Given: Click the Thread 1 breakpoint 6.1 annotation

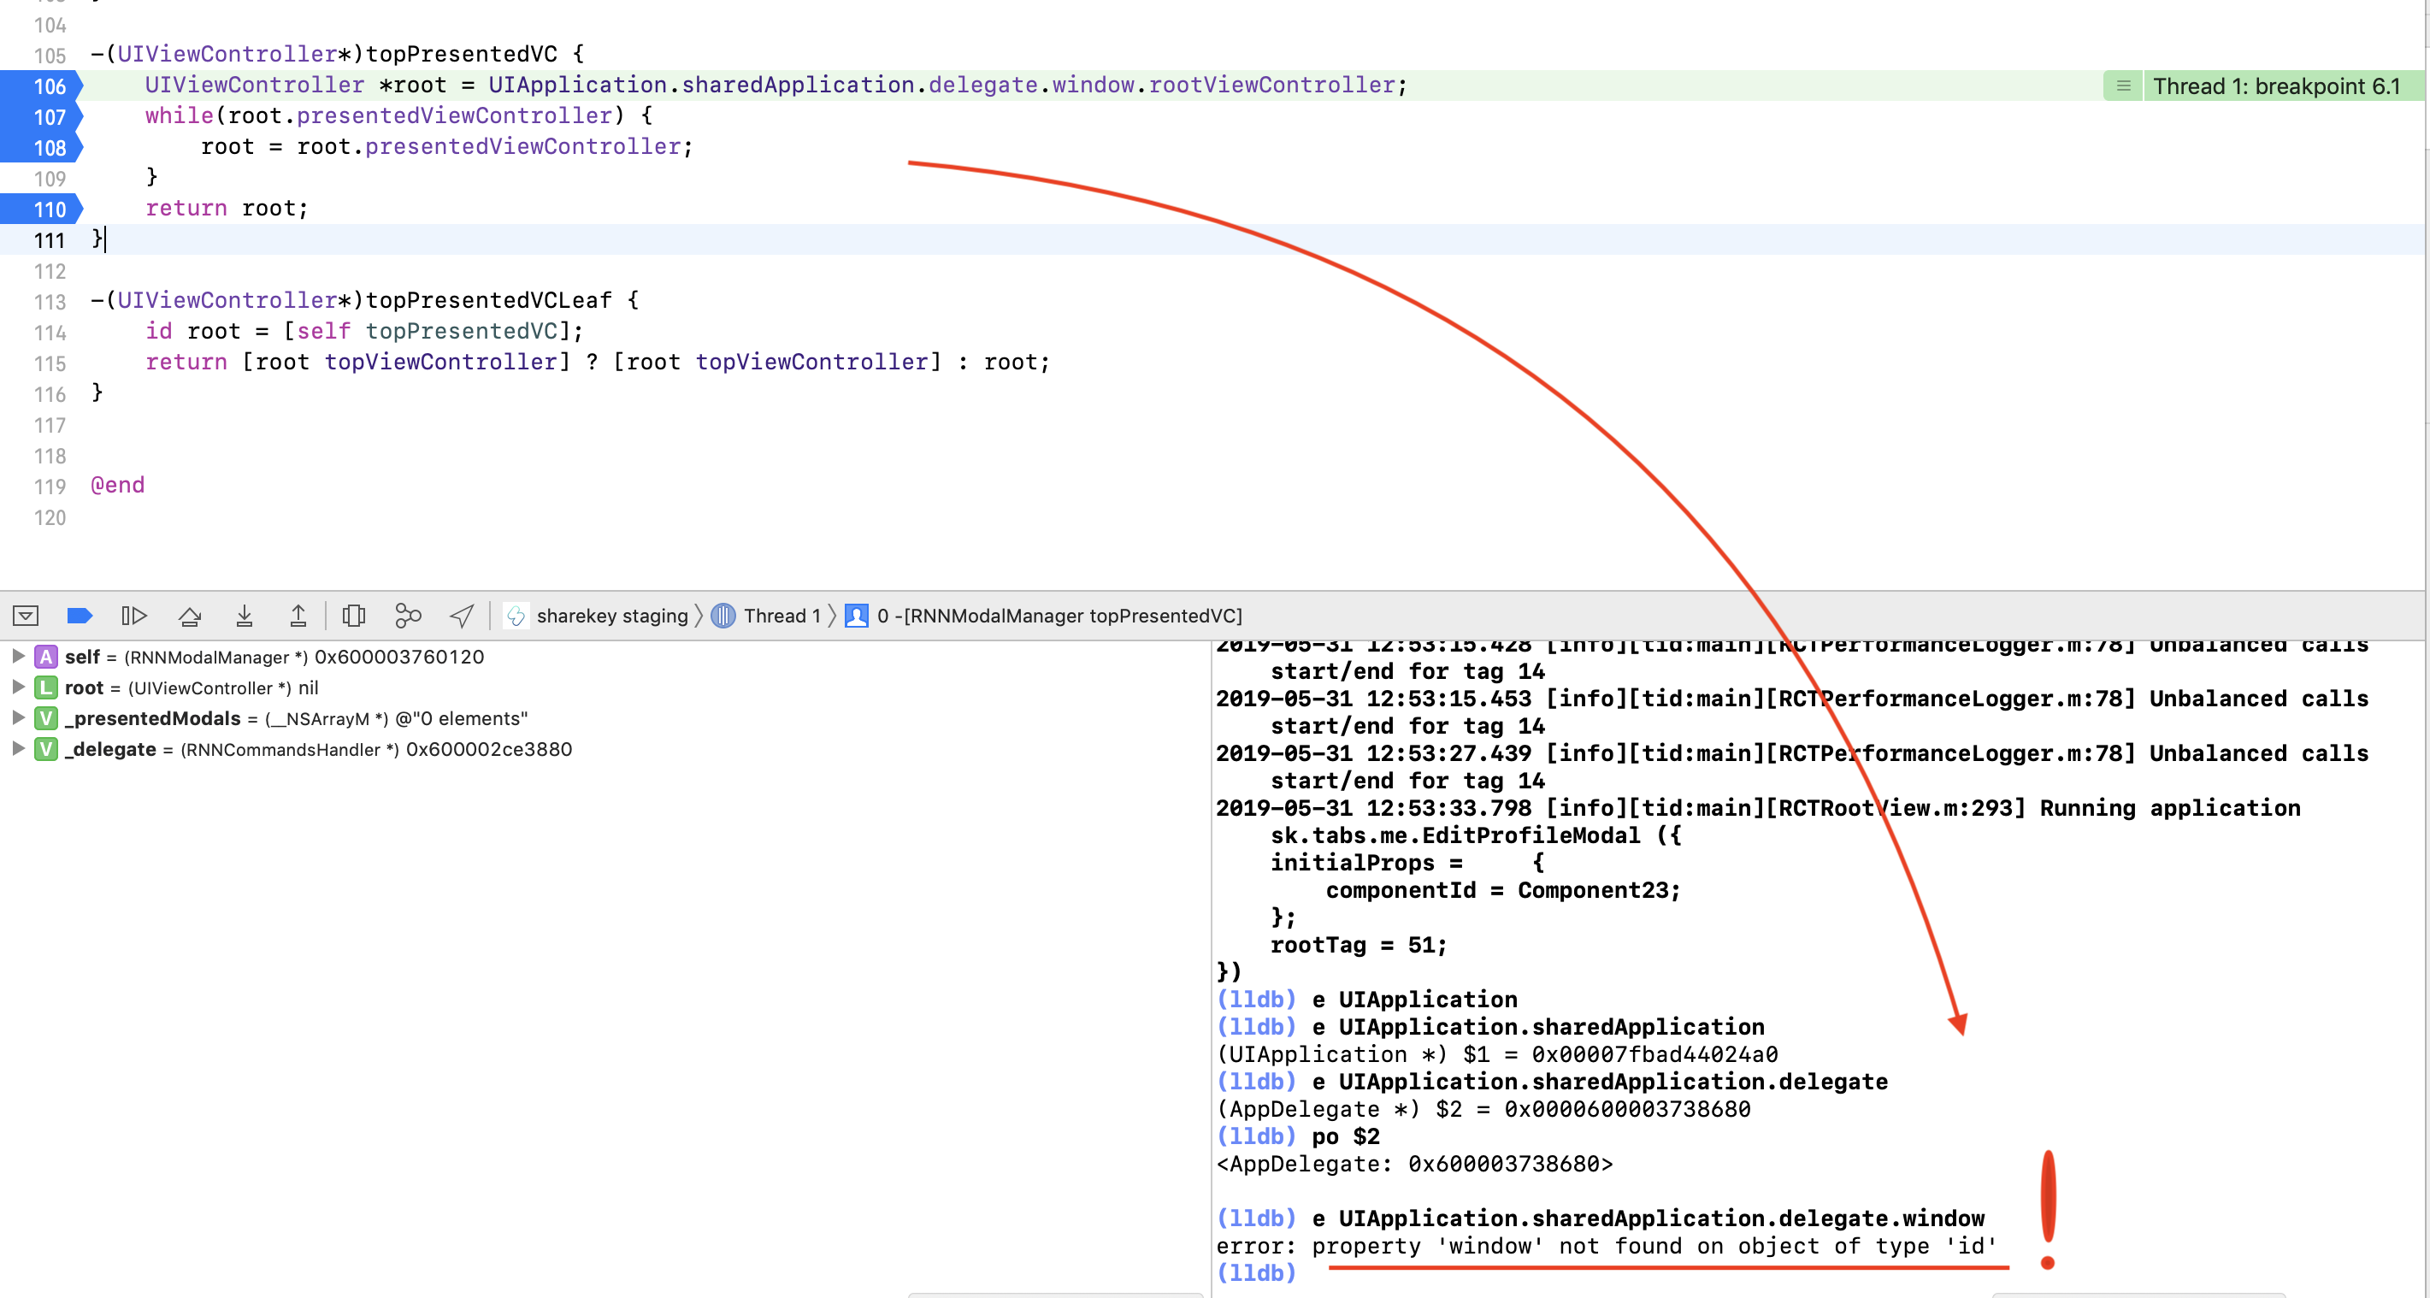Looking at the screenshot, I should pyautogui.click(x=2274, y=86).
